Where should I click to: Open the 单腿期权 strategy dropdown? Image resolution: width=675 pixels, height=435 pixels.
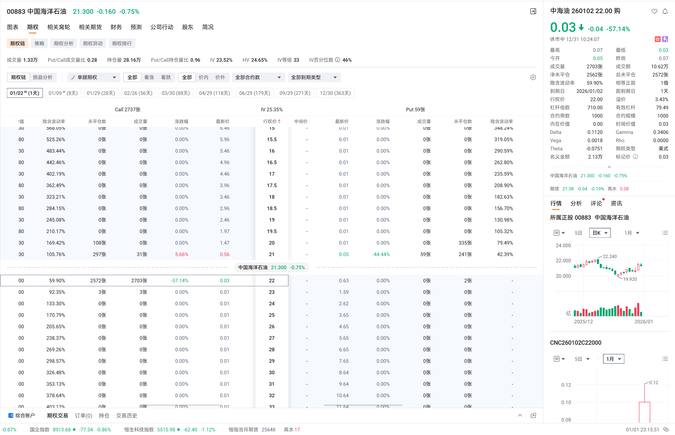pyautogui.click(x=94, y=77)
